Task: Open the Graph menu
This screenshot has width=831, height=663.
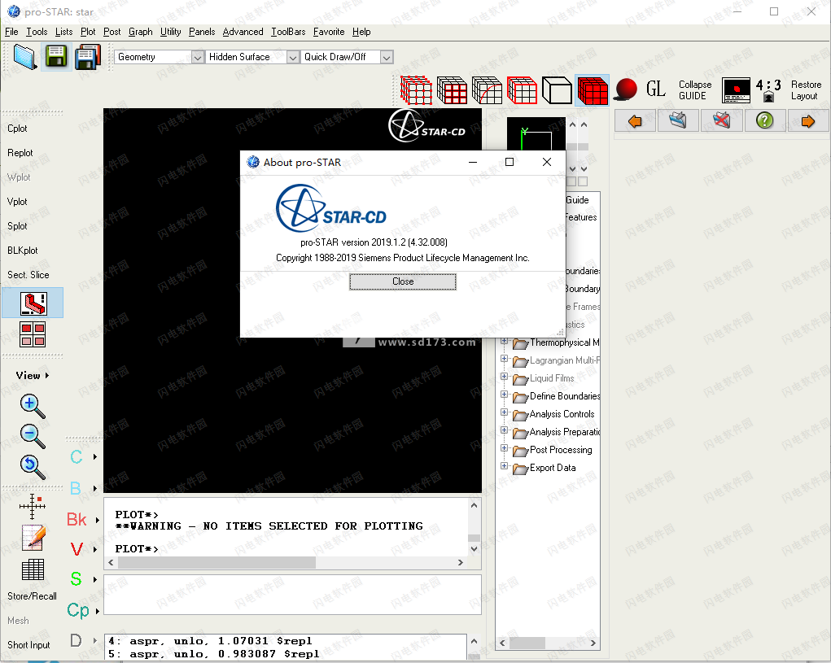Action: click(x=141, y=32)
